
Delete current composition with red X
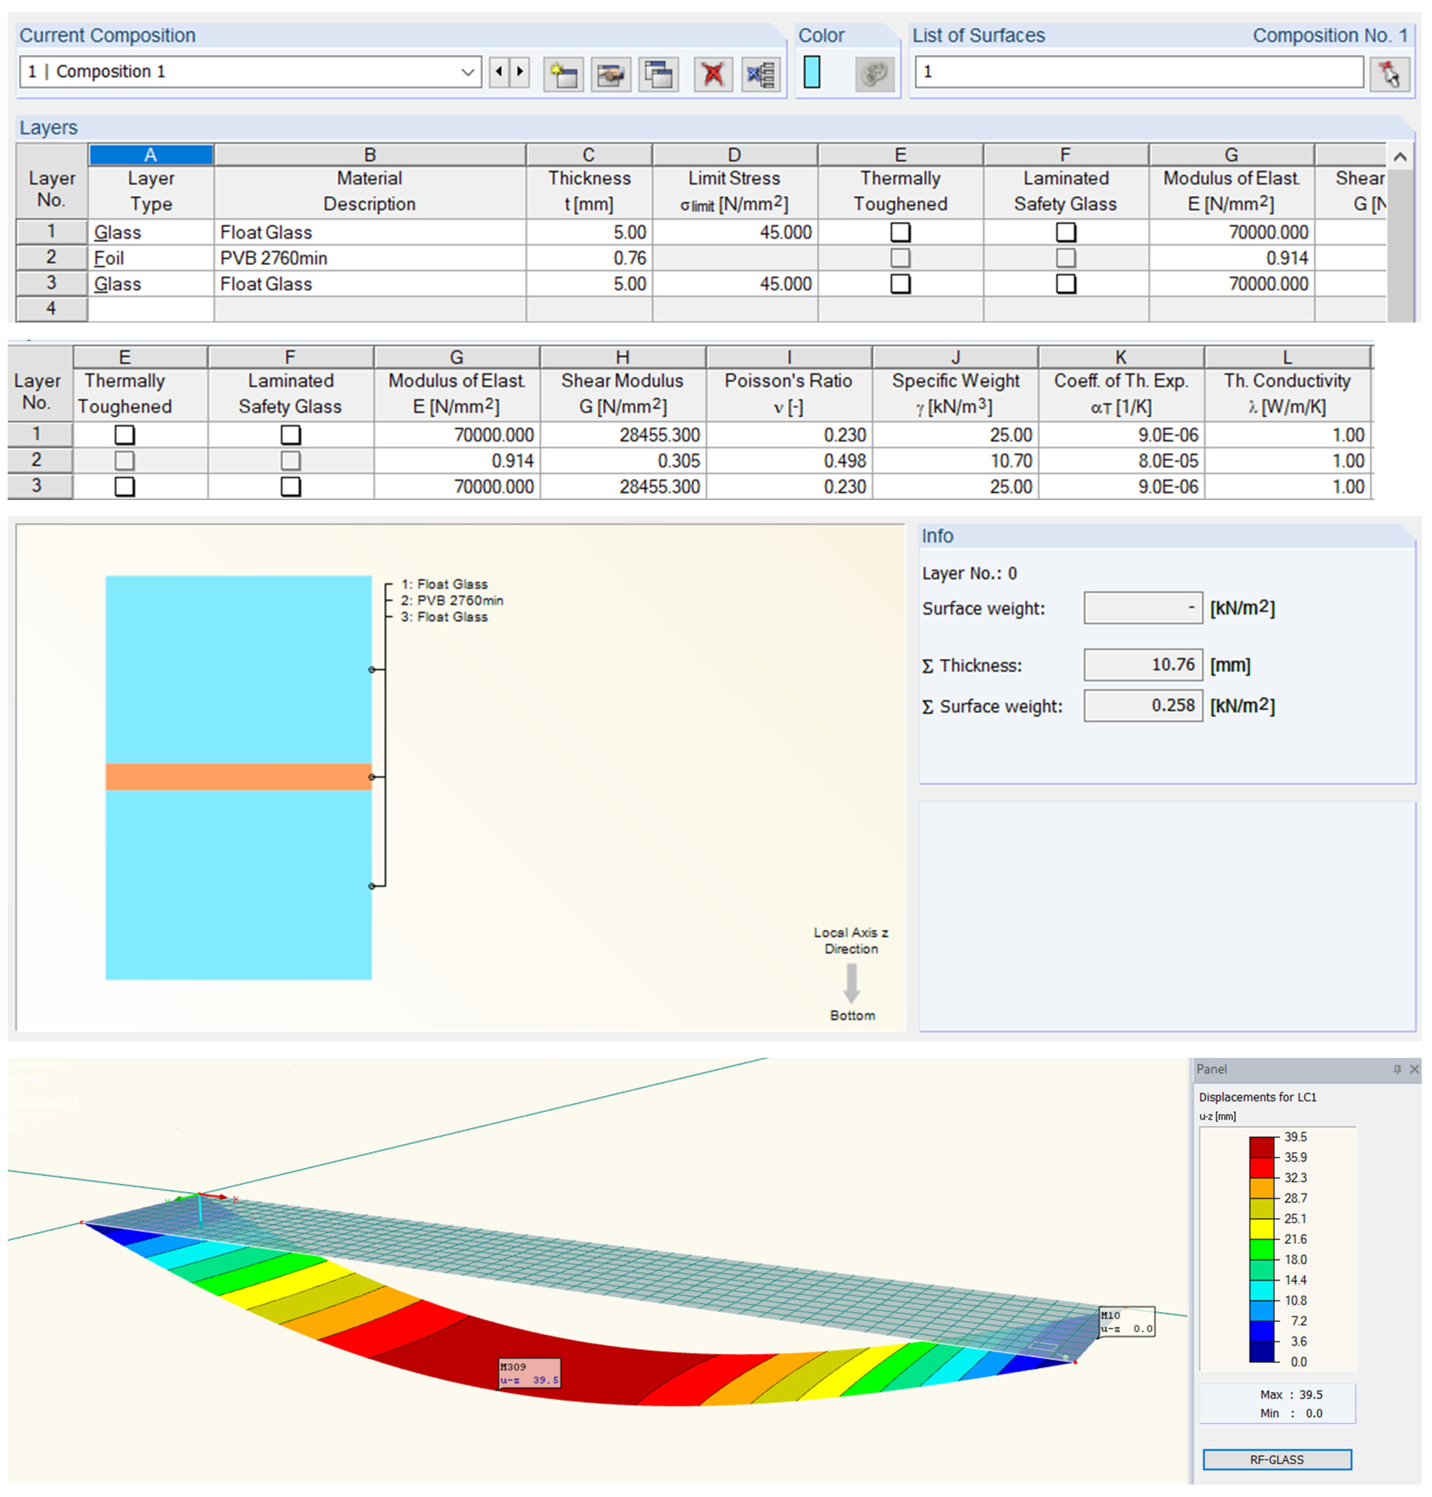713,74
